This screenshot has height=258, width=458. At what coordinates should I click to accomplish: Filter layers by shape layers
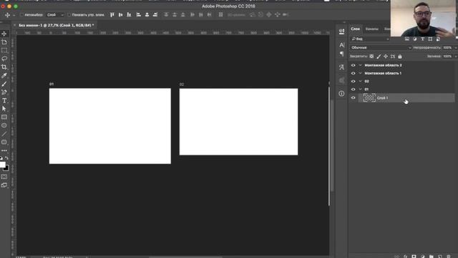pyautogui.click(x=430, y=39)
